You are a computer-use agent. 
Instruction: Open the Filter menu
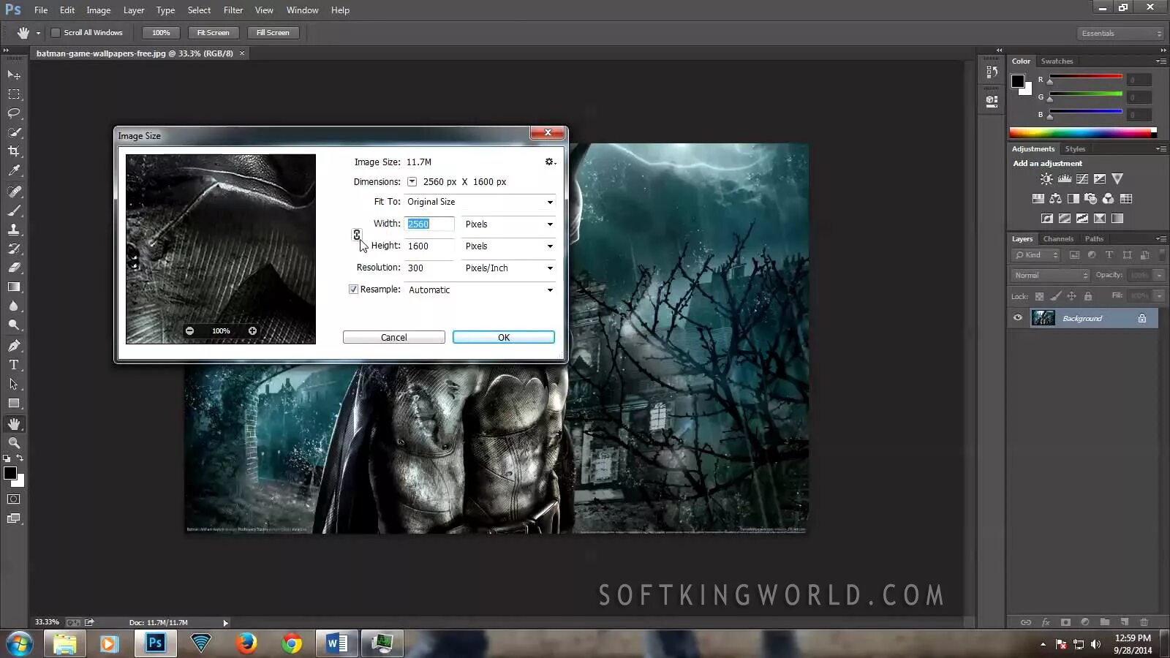click(x=233, y=10)
